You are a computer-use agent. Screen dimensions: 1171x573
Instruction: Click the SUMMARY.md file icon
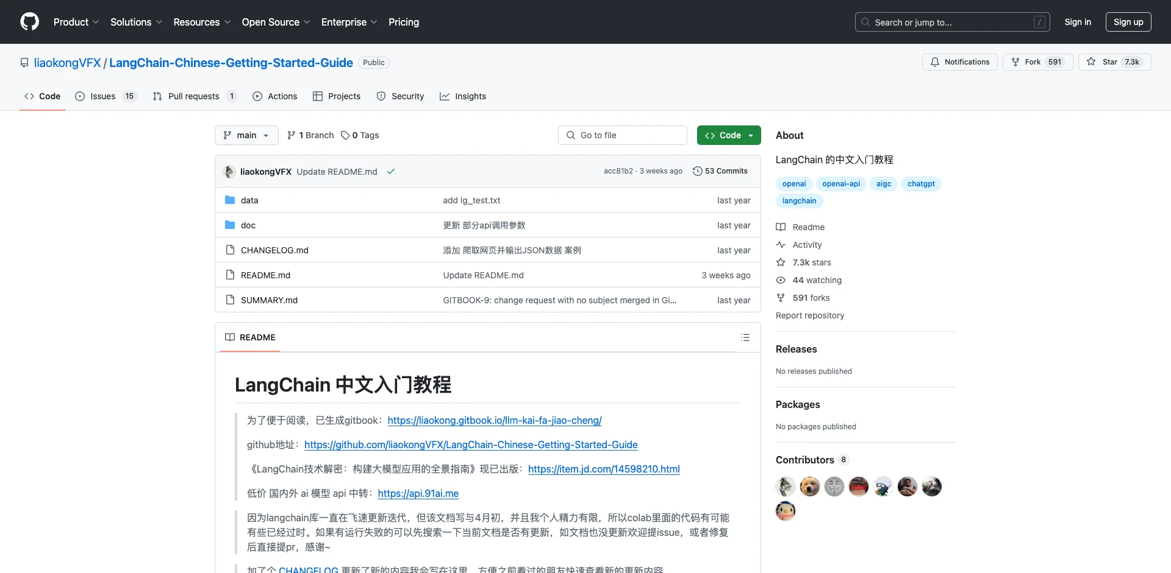tap(230, 300)
